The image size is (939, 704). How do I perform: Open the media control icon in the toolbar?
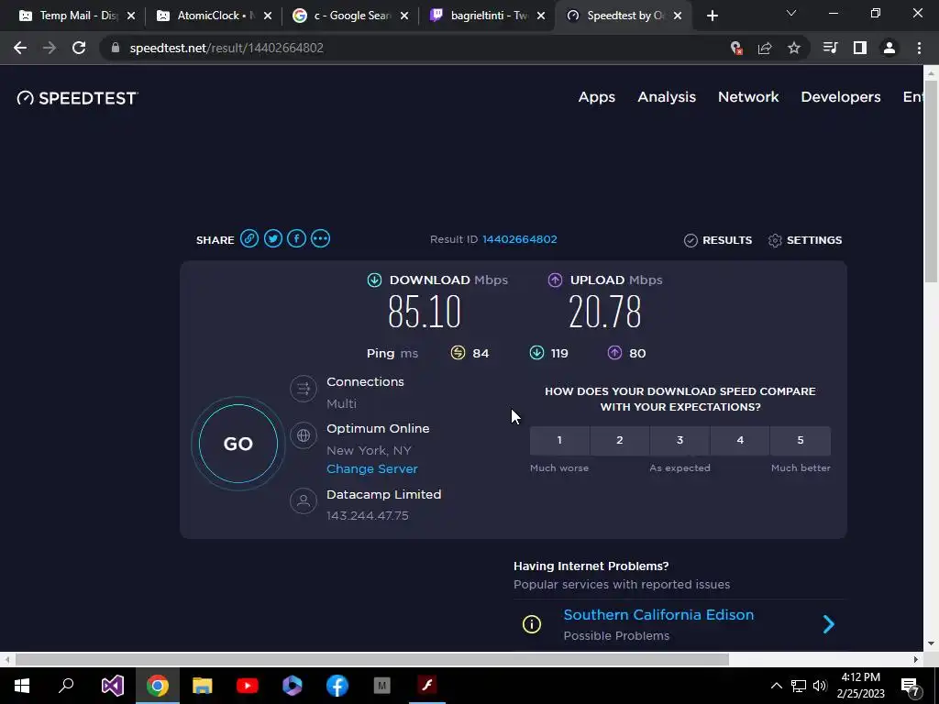pyautogui.click(x=830, y=48)
